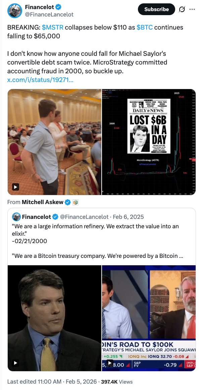The height and width of the screenshot is (390, 202).
Task: Click the Grok icon beside Subscribe
Action: coord(182,9)
